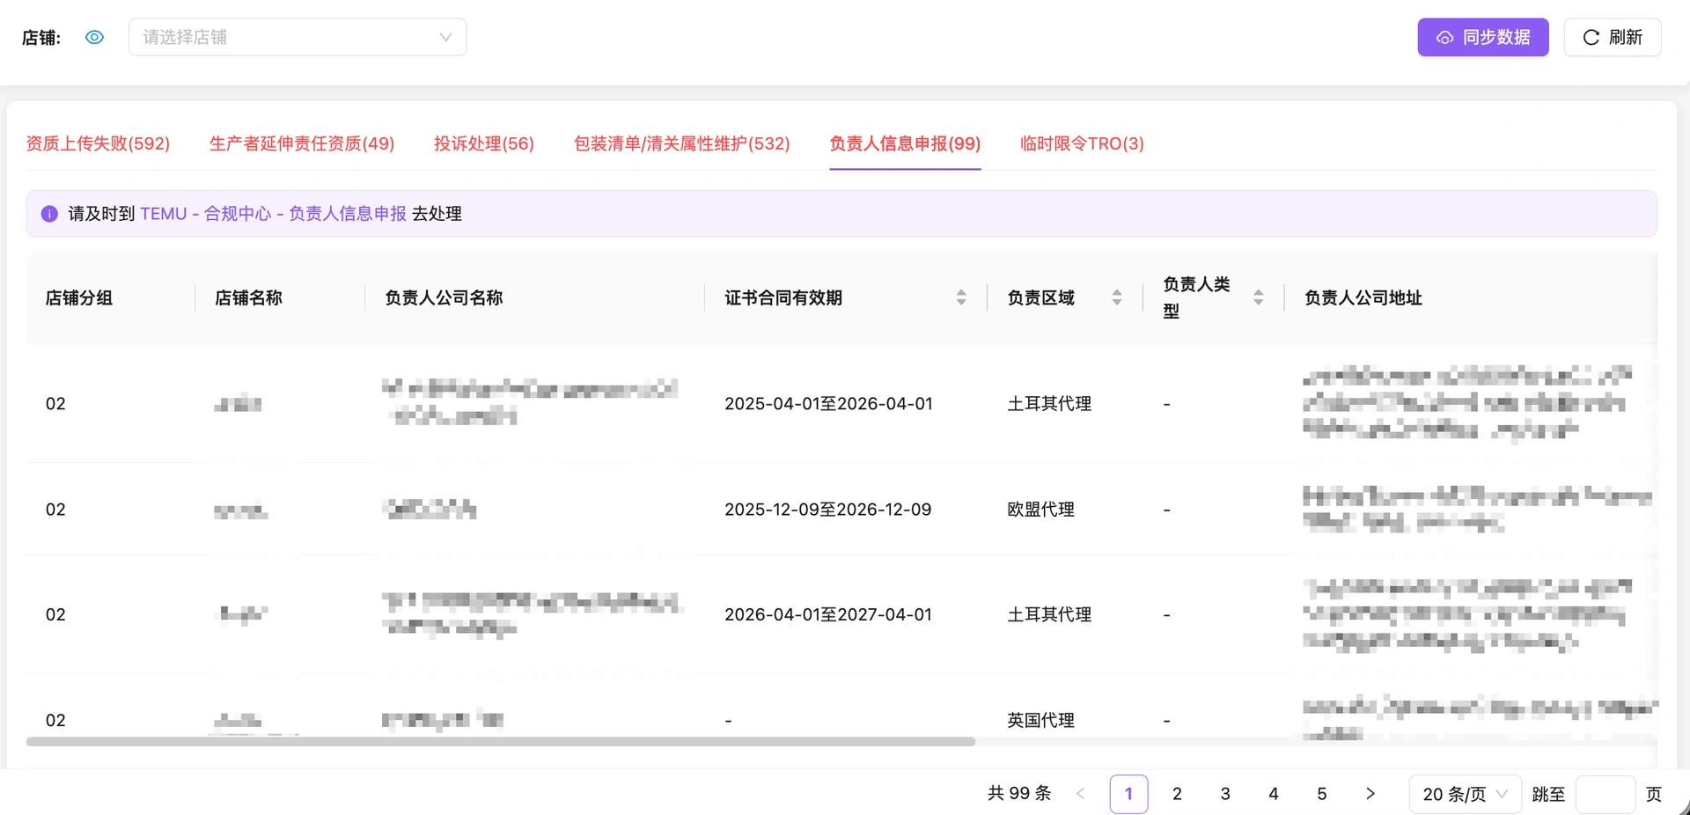
Task: Go to page 5
Action: click(1322, 794)
